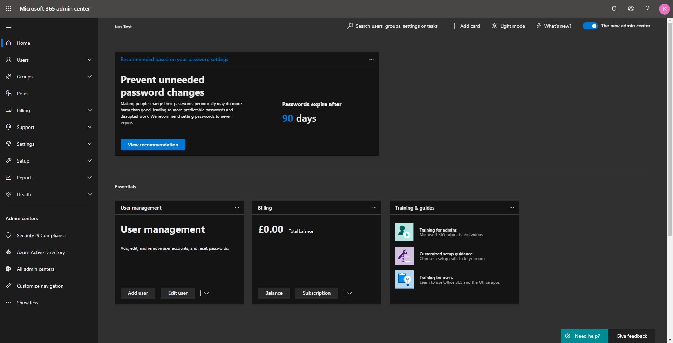673x343 pixels.
Task: Click the View recommendation button
Action: point(152,144)
